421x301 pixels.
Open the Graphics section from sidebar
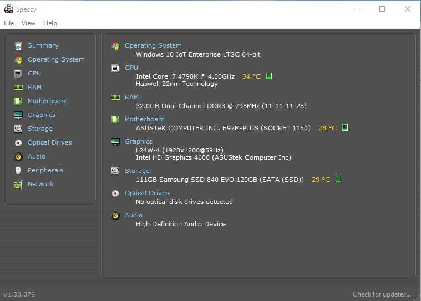pyautogui.click(x=42, y=115)
